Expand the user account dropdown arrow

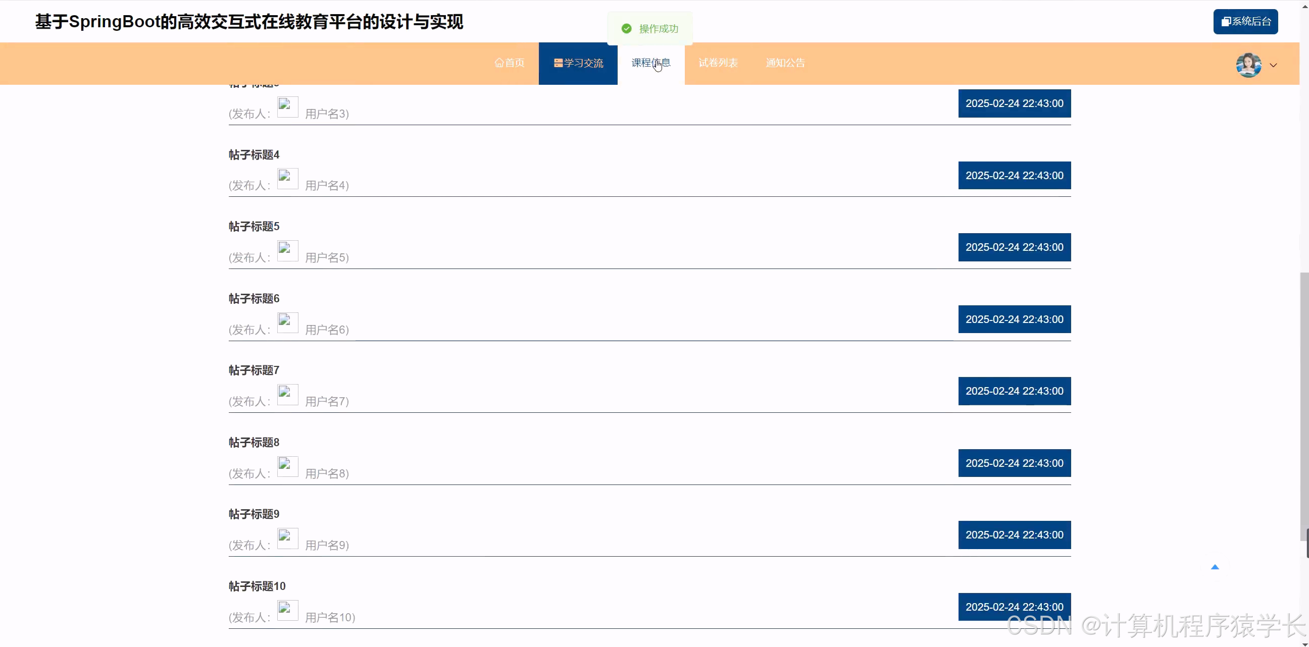[x=1273, y=65]
